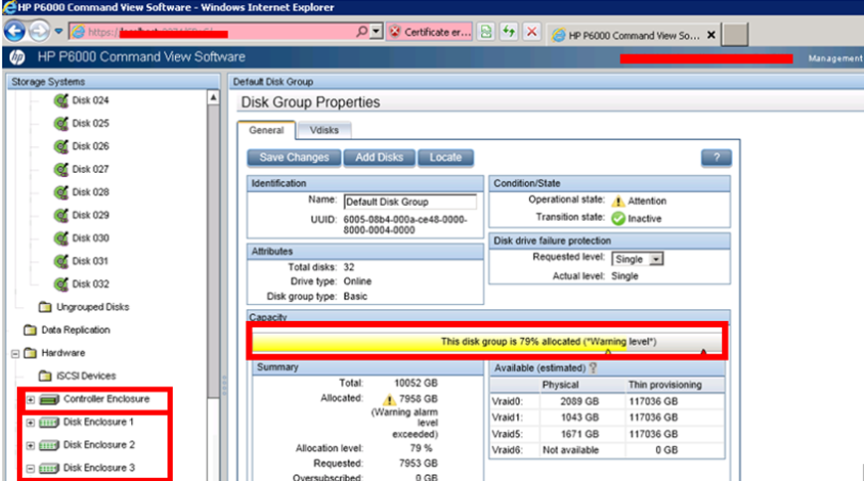Click the warning icon beside Allocated value

click(x=389, y=399)
